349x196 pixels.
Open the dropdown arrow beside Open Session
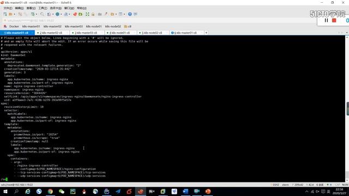tap(15, 14)
